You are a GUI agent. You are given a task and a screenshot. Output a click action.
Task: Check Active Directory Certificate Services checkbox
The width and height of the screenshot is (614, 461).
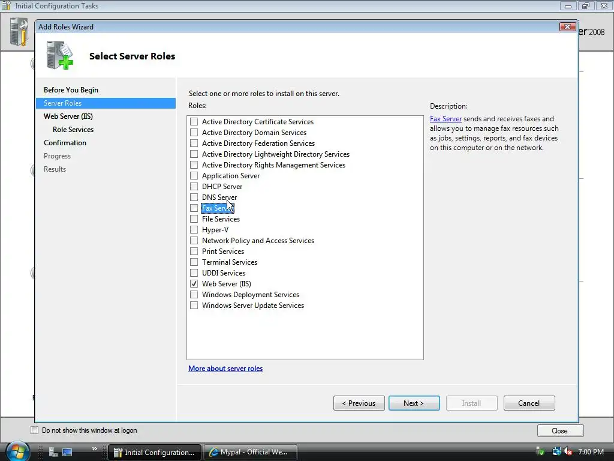point(194,121)
